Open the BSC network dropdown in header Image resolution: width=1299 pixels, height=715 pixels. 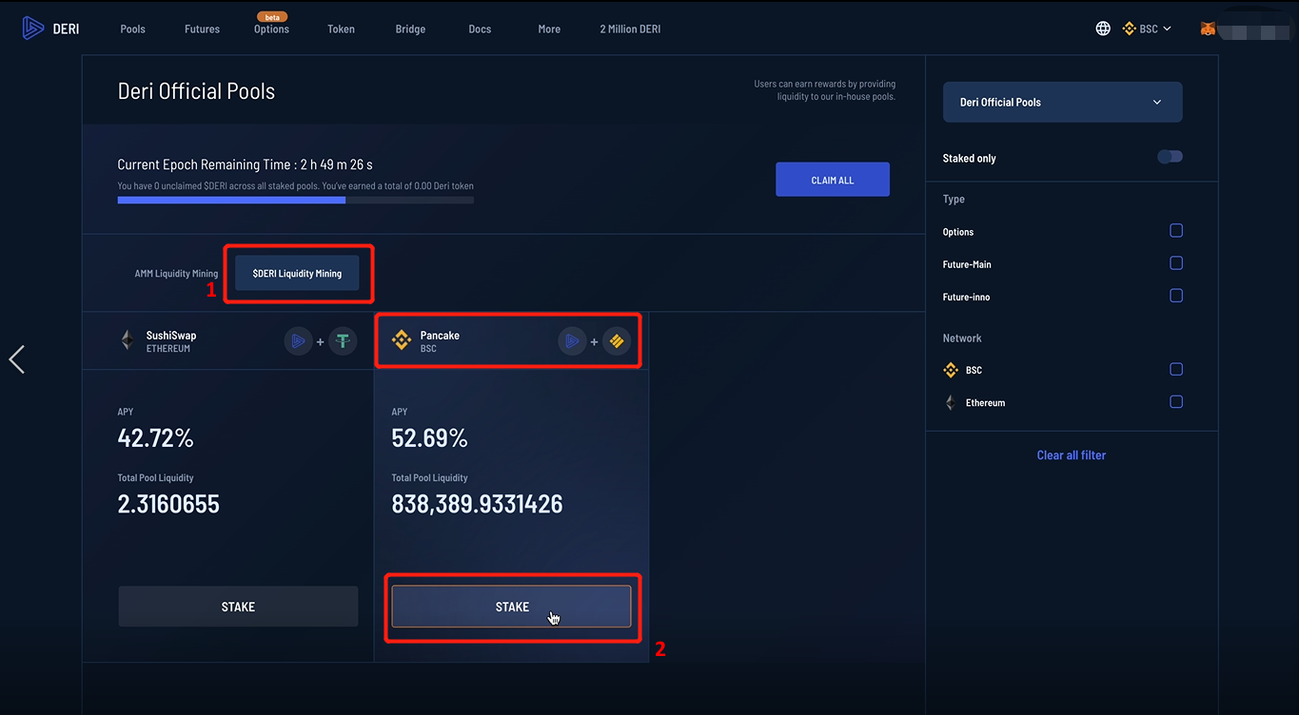pyautogui.click(x=1147, y=29)
